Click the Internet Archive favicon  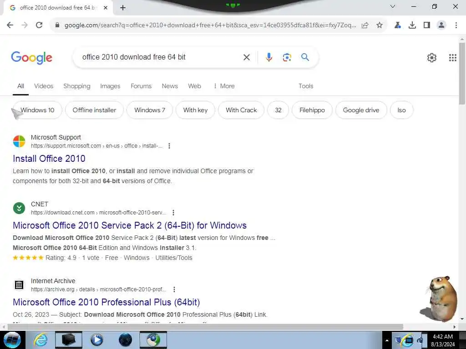tap(19, 285)
